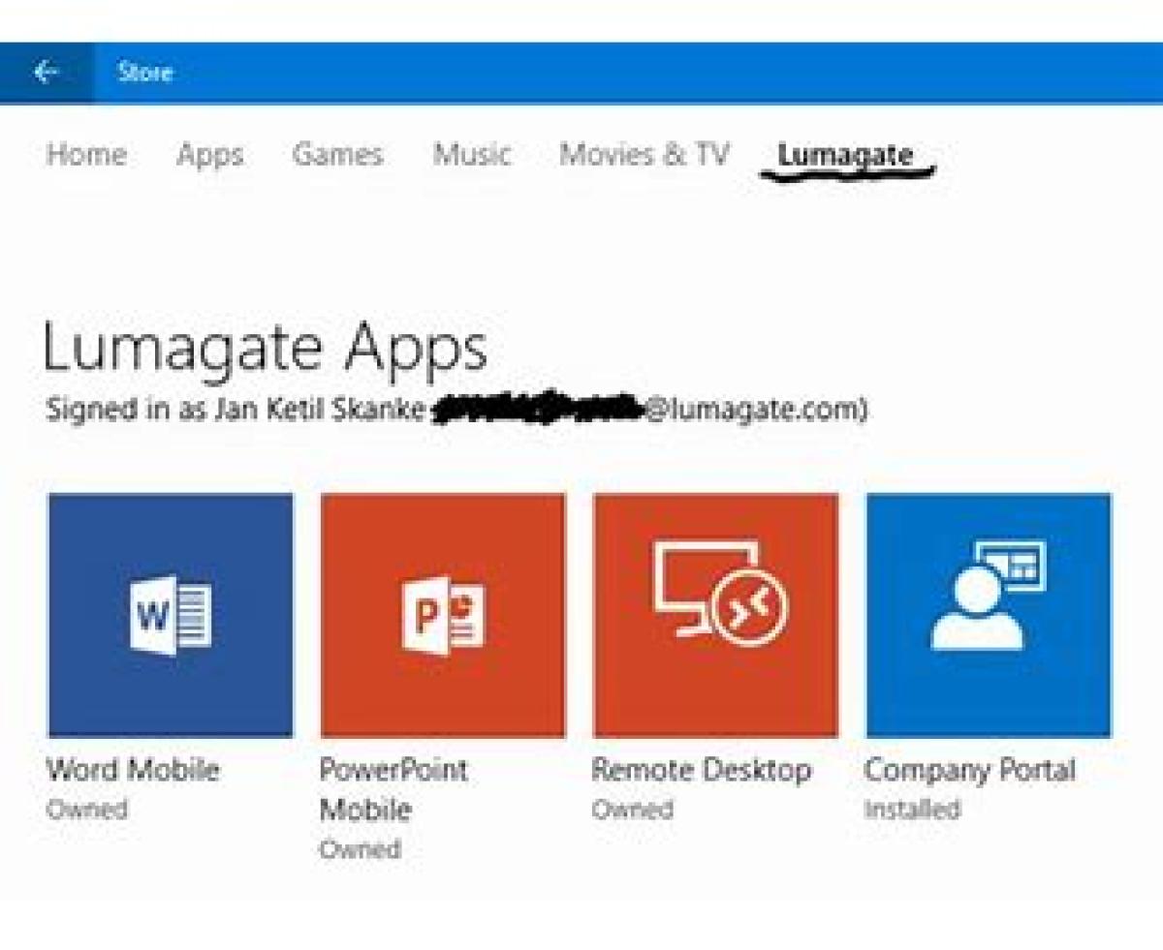Screen dimensions: 1163x950
Task: Open the Company Portal app tile
Action: click(x=989, y=615)
